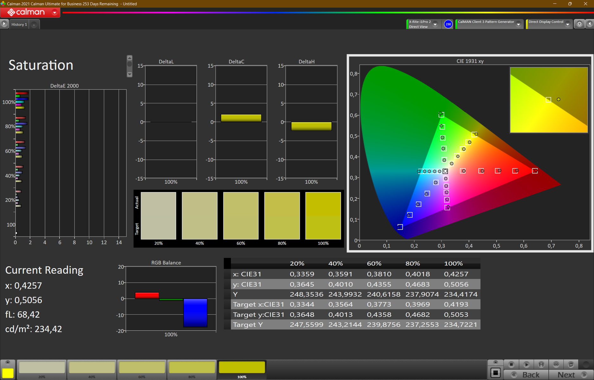This screenshot has width=594, height=380.
Task: Click the refresh loop icon
Action: coord(571,364)
